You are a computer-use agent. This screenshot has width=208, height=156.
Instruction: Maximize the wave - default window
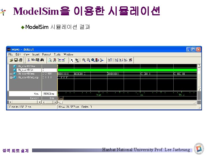tap(193, 49)
